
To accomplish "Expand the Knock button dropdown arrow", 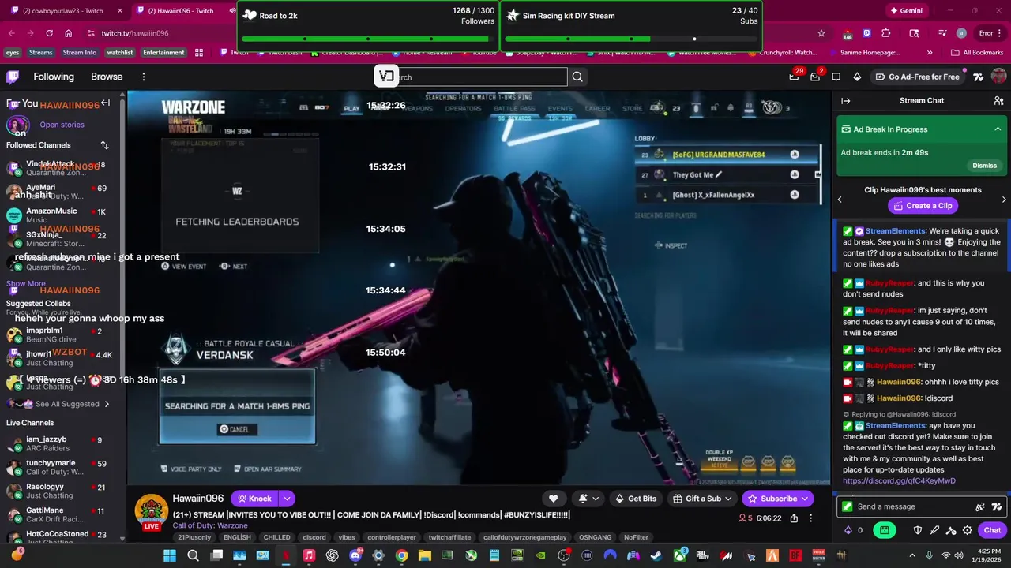I will pyautogui.click(x=287, y=499).
